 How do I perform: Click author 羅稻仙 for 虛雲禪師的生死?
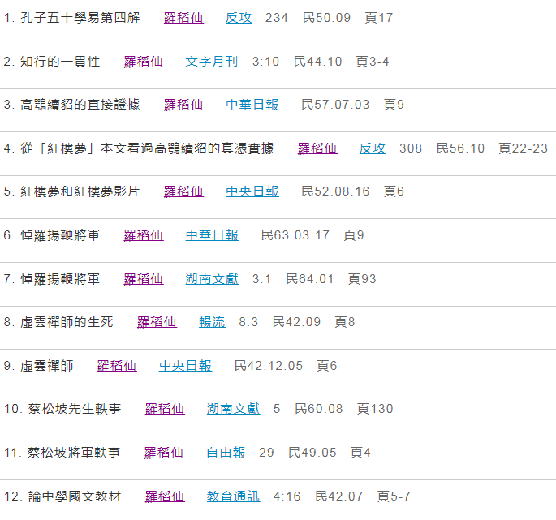coord(157,322)
